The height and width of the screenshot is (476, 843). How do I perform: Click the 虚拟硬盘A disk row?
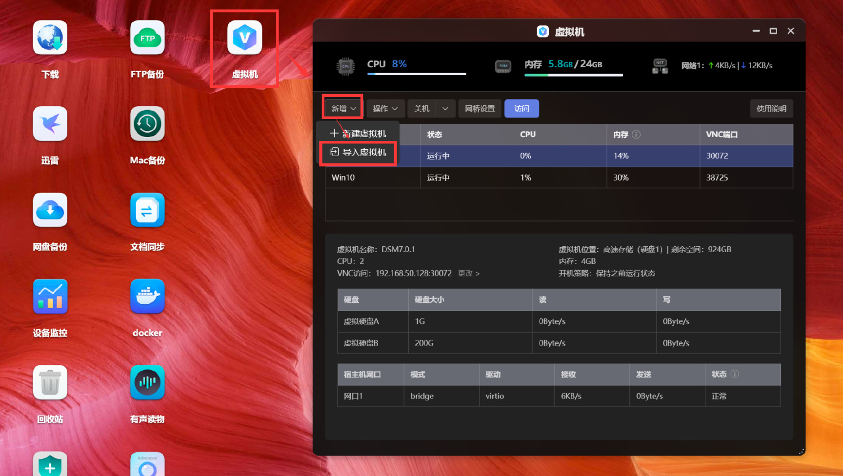click(x=559, y=321)
